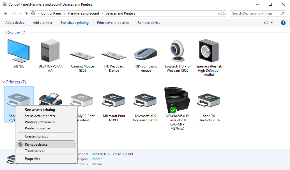
Task: Navigate to Control Panel breadcrumb
Action: [x=51, y=13]
